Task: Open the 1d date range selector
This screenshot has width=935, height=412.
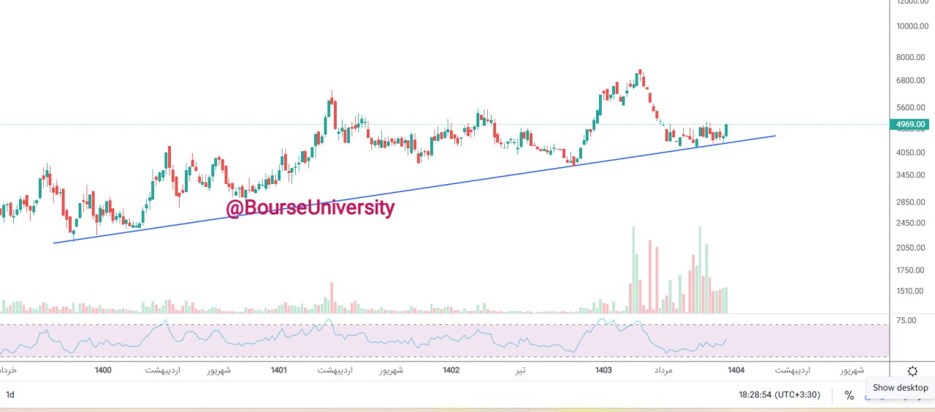Action: [x=10, y=395]
